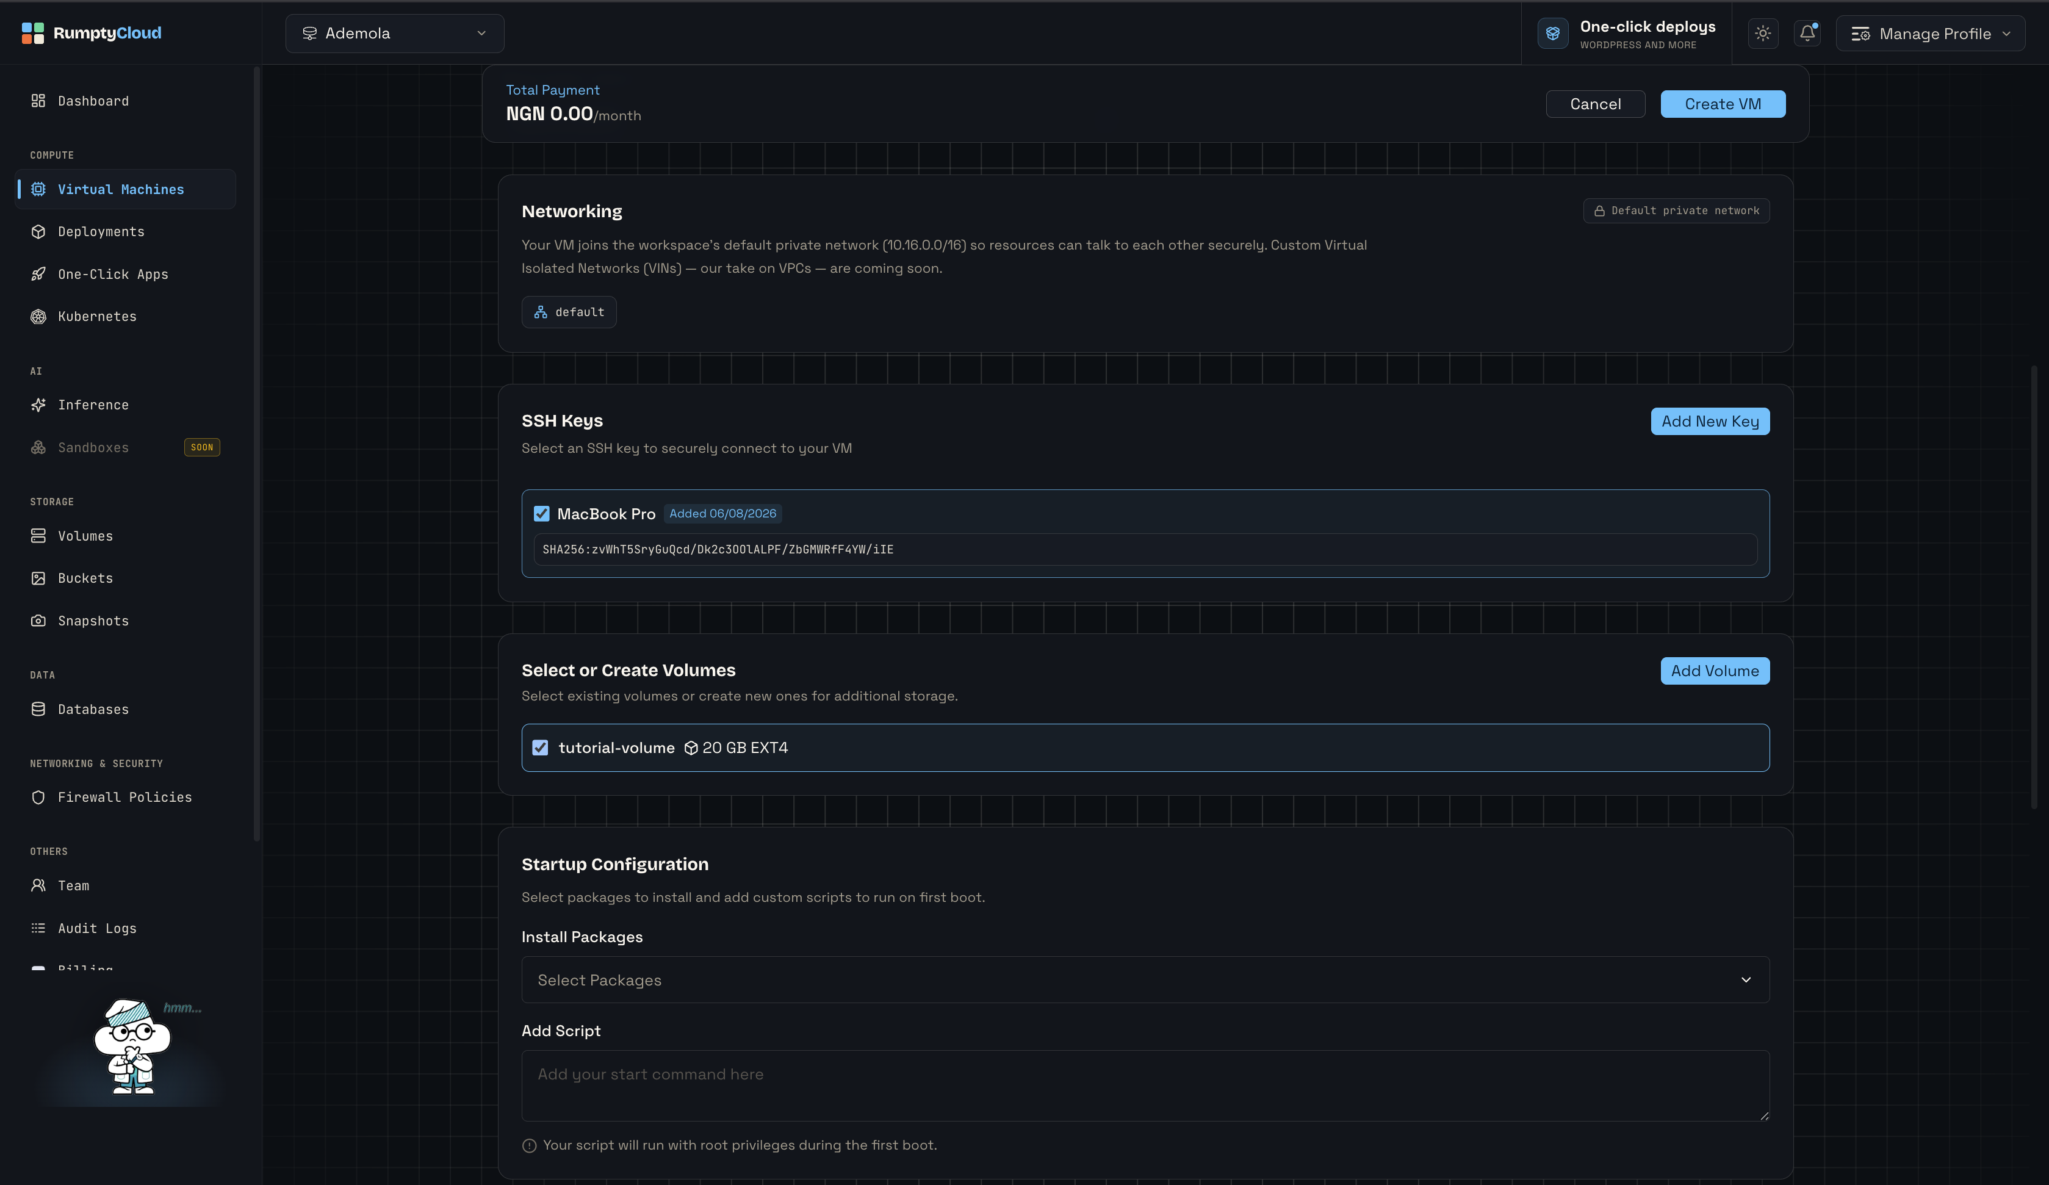Click the Default private network badge

pos(1676,211)
